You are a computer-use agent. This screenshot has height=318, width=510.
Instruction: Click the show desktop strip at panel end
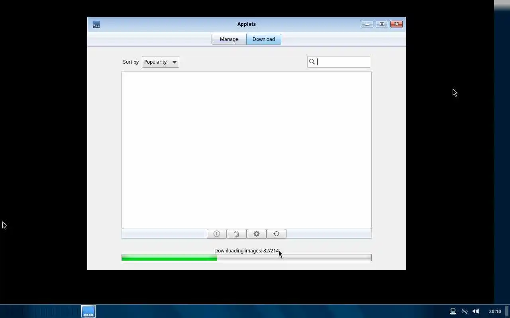(507, 311)
